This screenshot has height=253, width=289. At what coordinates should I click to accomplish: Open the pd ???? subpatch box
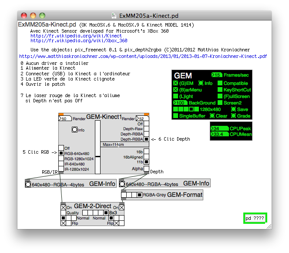(x=255, y=218)
